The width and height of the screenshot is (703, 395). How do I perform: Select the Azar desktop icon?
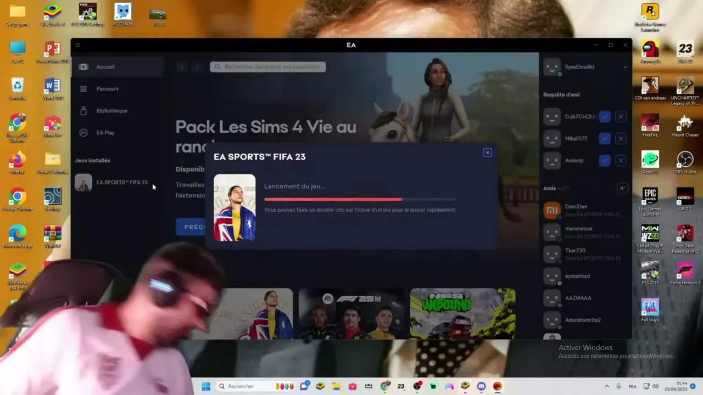coord(650,163)
